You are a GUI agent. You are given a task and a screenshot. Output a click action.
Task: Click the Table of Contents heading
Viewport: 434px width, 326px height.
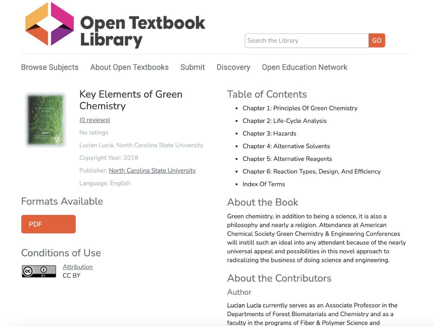pyautogui.click(x=267, y=94)
